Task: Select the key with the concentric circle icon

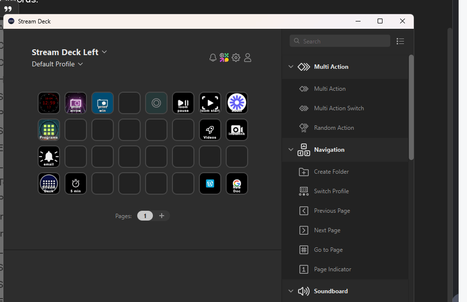Action: (x=156, y=103)
